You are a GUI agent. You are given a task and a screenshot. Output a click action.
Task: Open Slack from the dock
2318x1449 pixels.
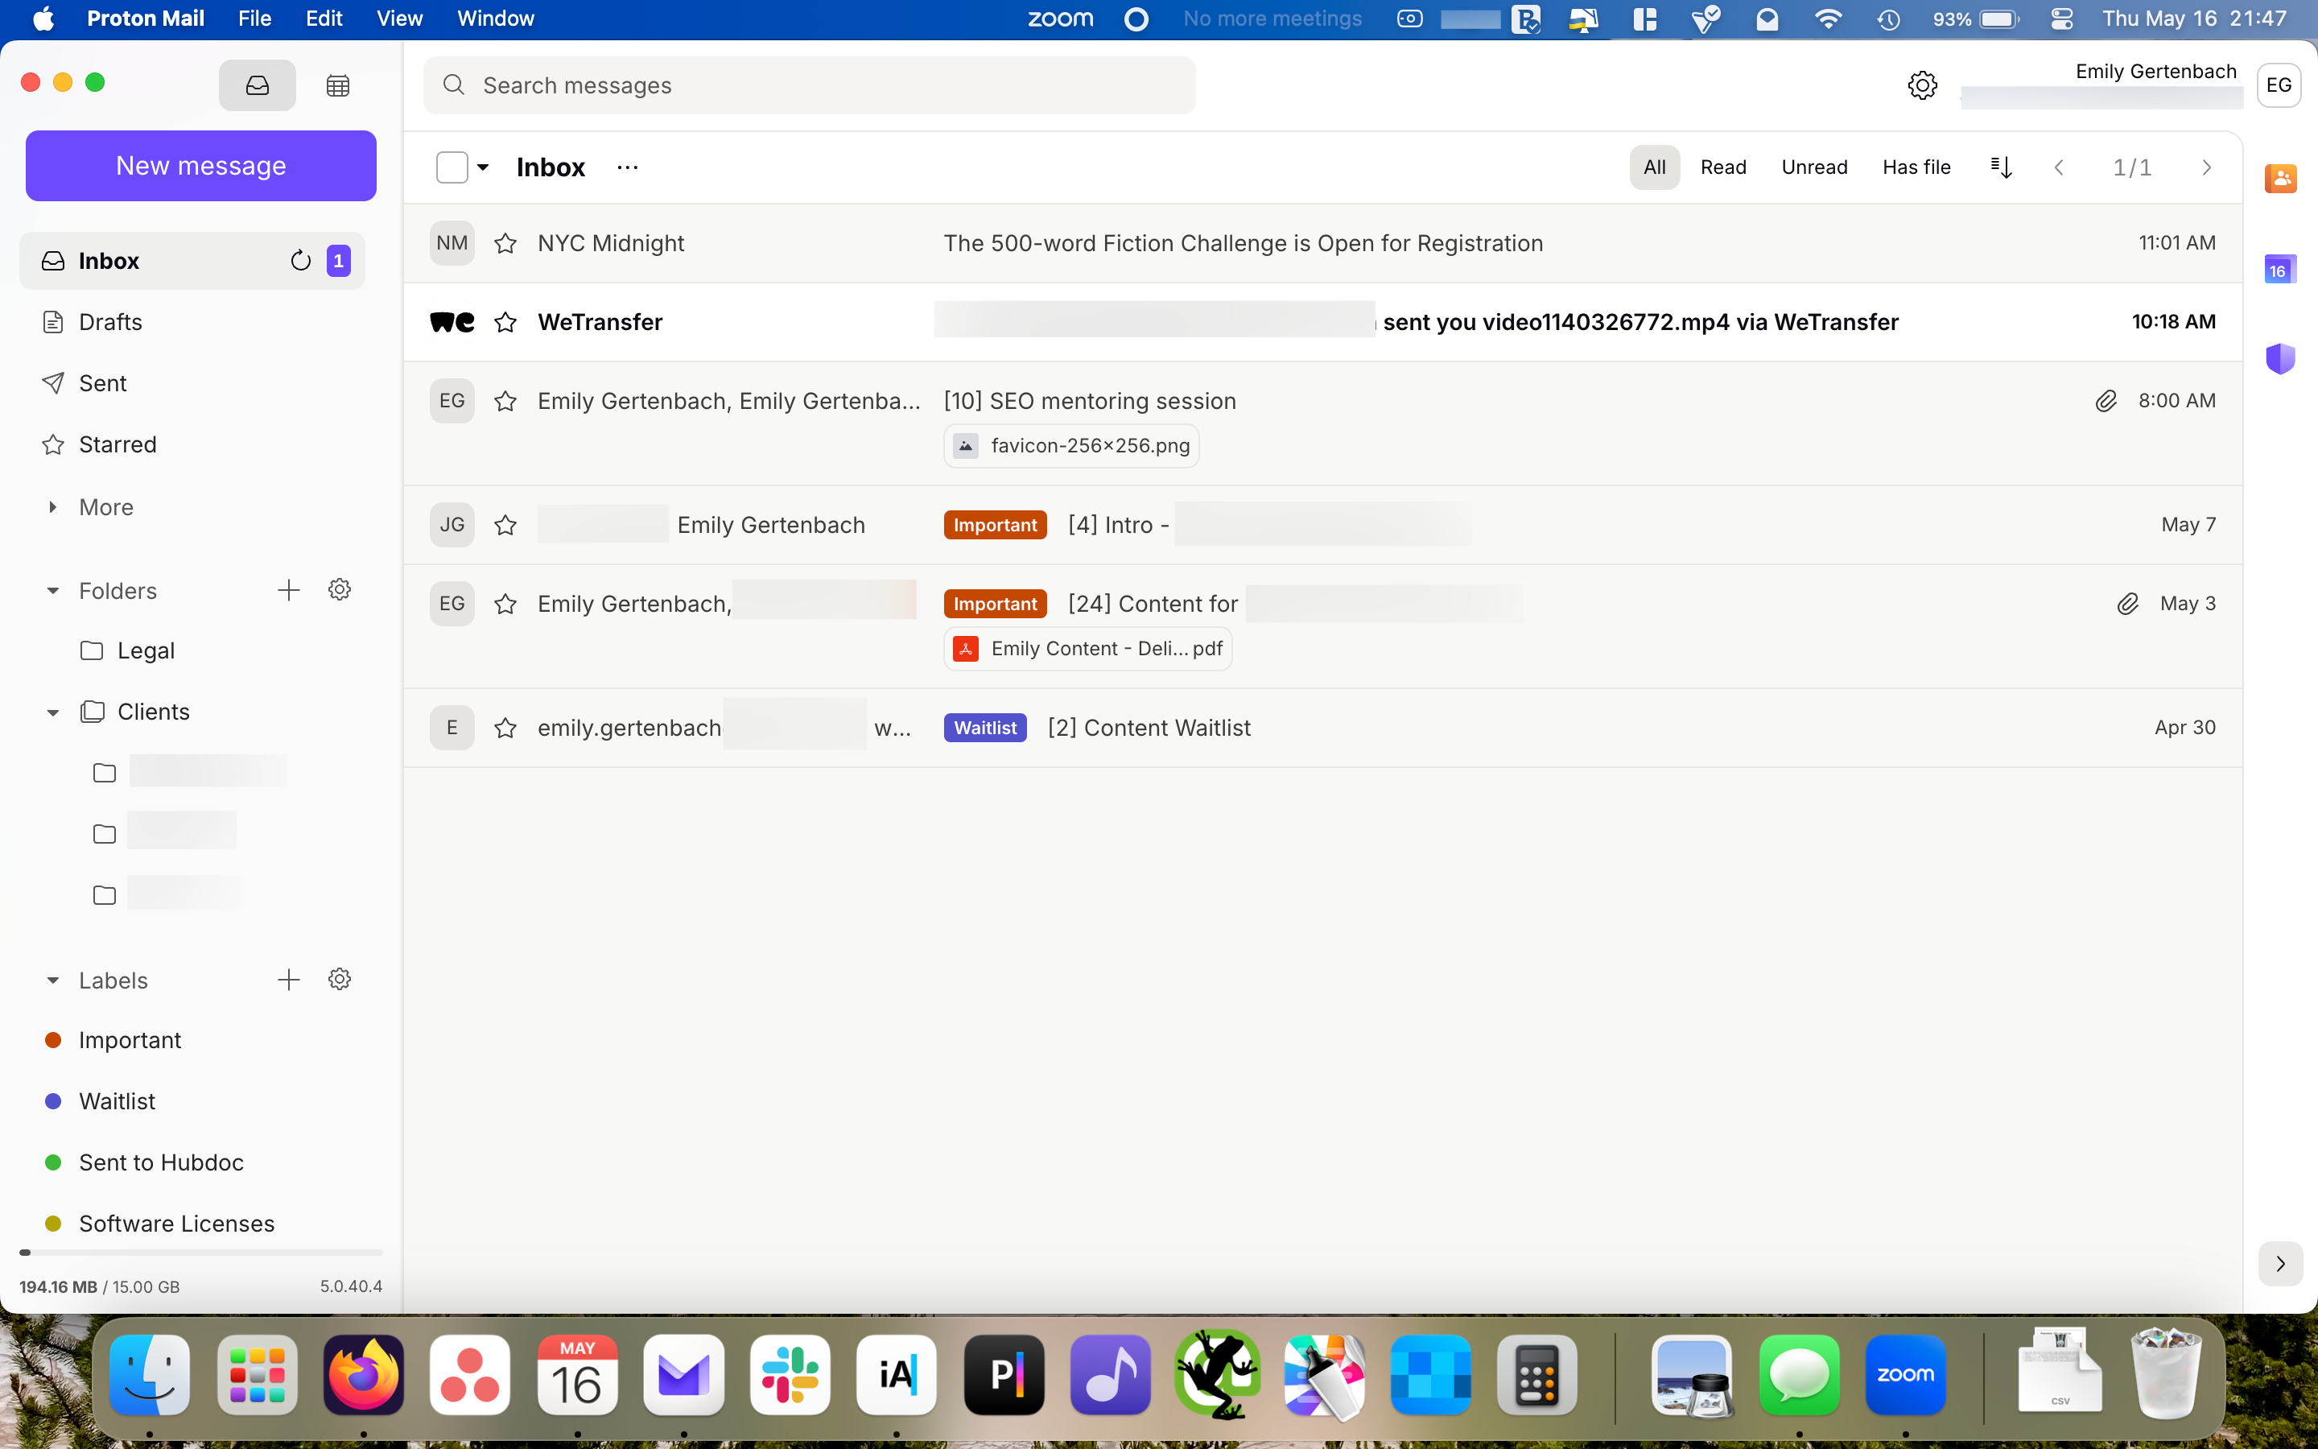(x=790, y=1375)
